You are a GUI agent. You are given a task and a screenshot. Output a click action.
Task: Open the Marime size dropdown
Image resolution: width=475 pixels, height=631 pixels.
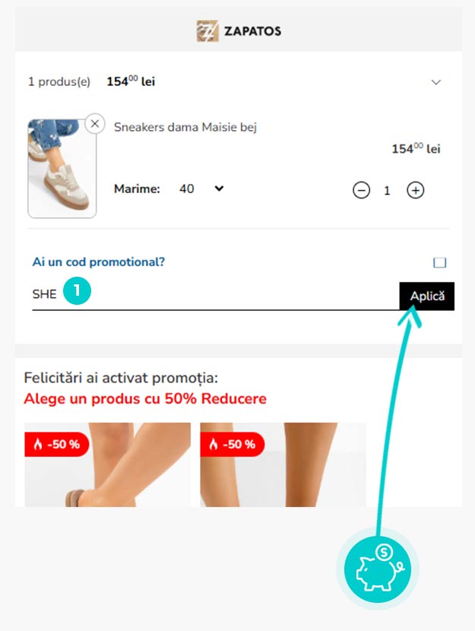point(219,189)
